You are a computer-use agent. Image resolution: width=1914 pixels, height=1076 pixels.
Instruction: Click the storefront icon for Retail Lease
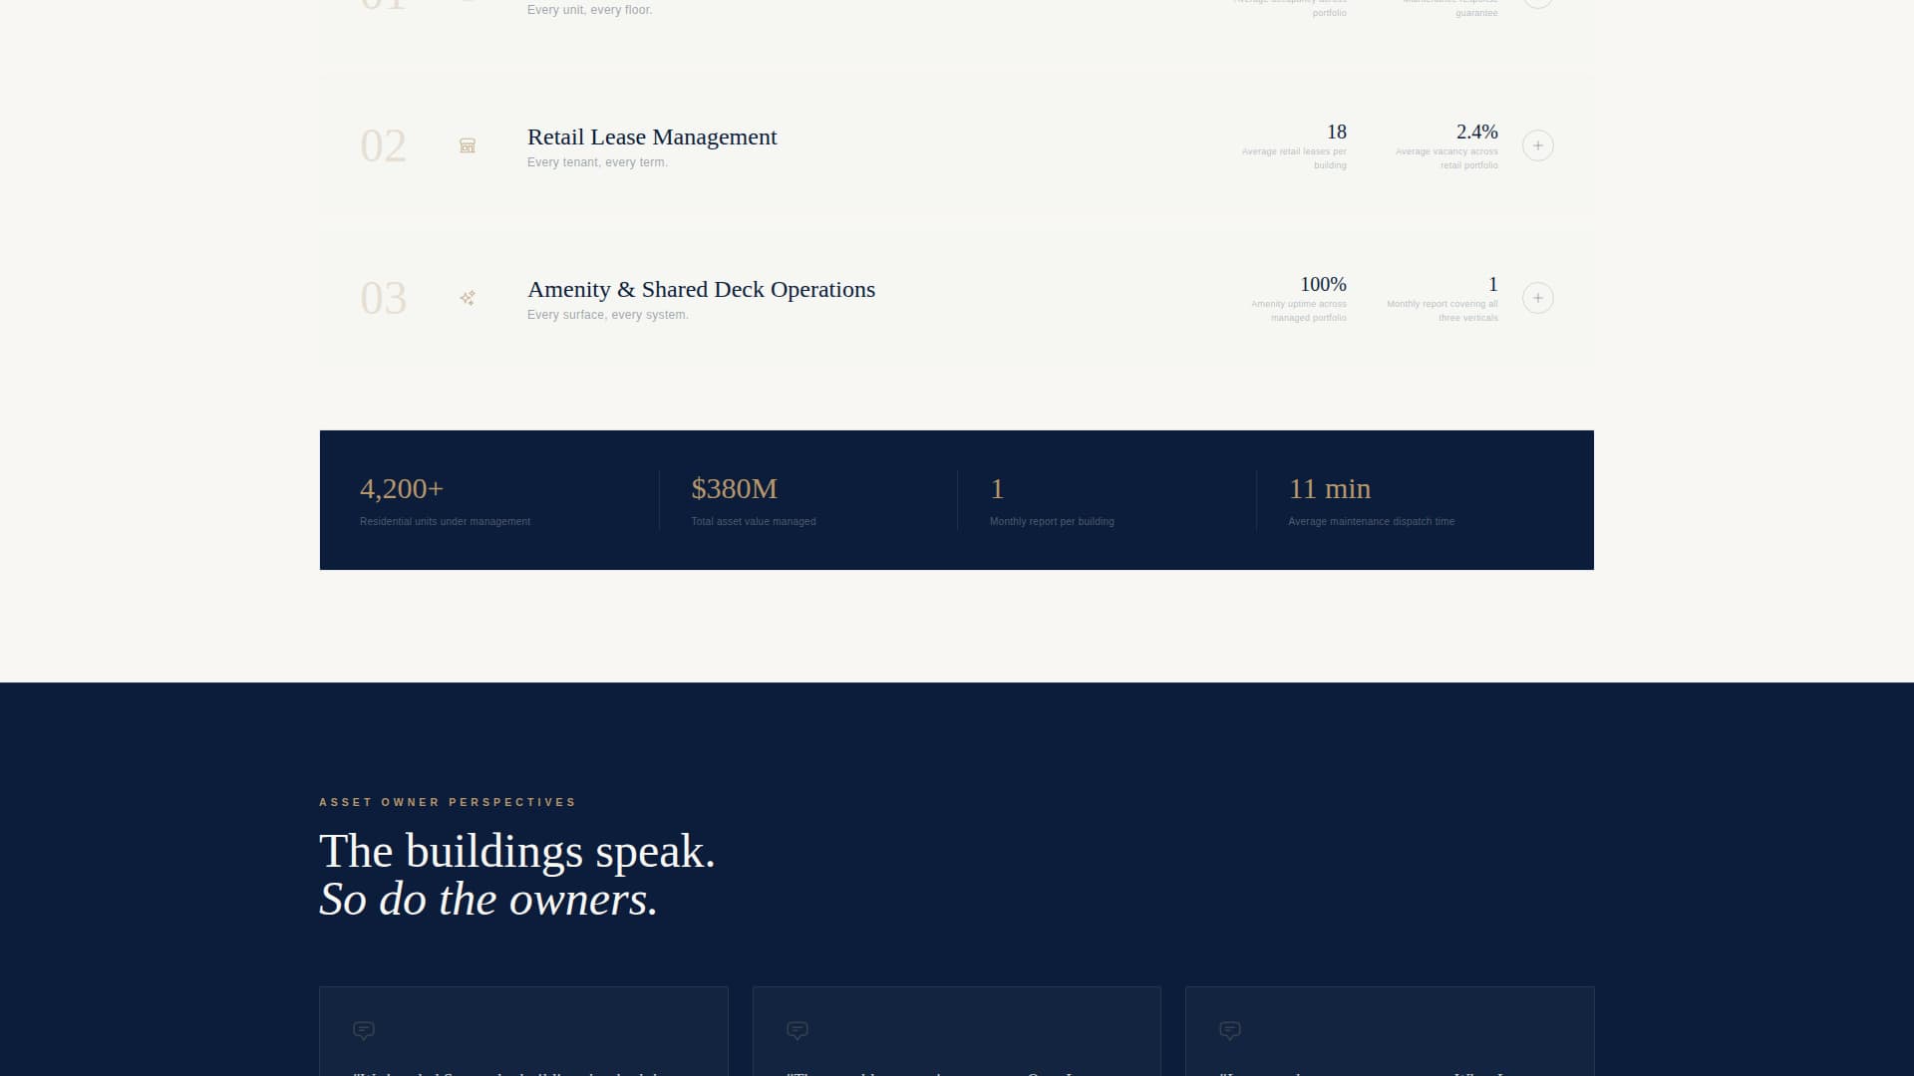(467, 145)
